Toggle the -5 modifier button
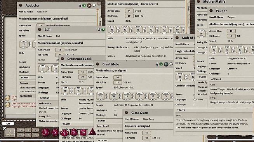 coord(35,135)
